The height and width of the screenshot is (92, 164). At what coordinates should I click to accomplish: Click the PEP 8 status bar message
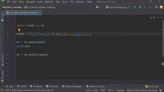tap(30, 90)
